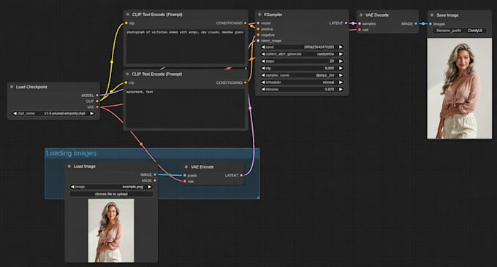497x267 pixels.
Task: Click the Load Image IMAGE output port
Action: [155, 174]
